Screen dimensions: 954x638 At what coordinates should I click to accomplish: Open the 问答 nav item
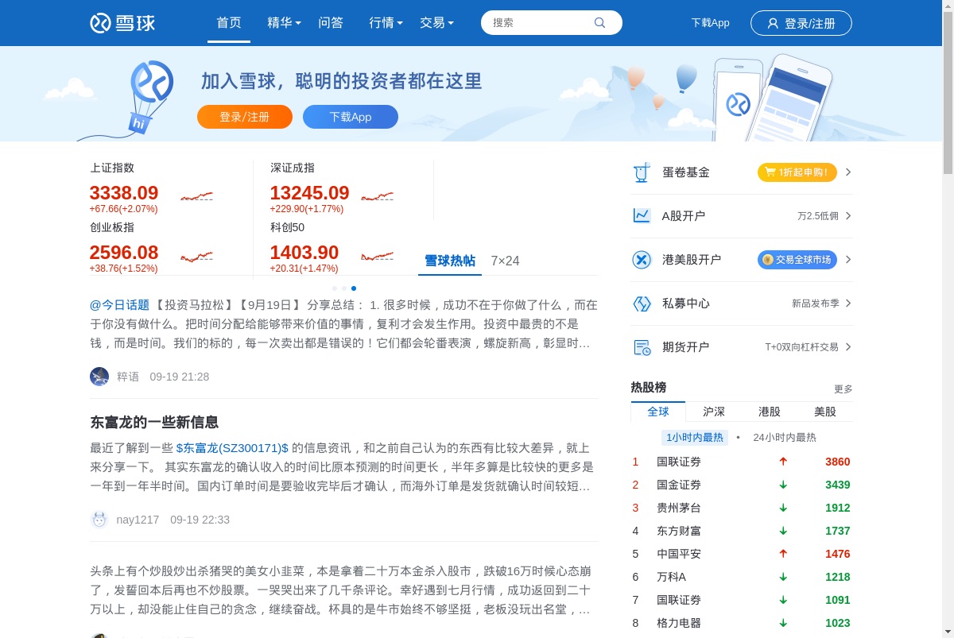coord(331,23)
